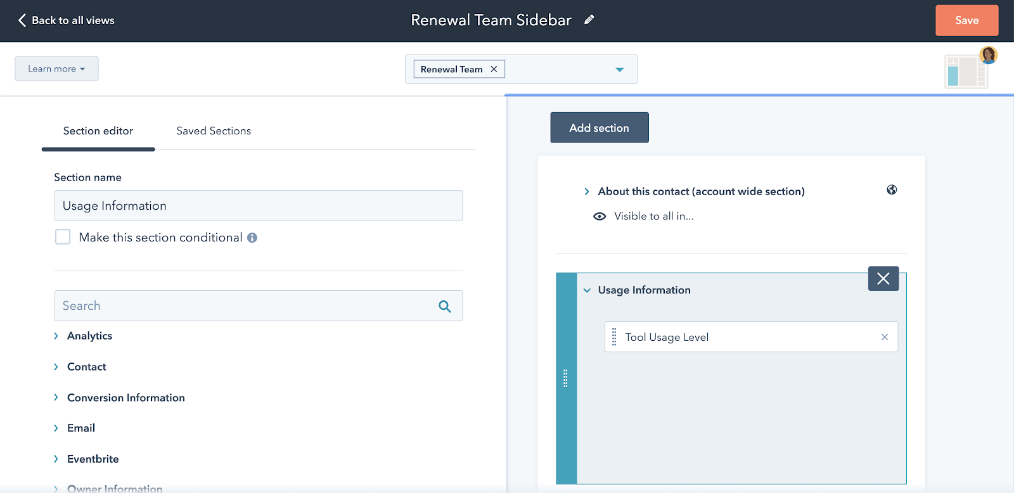Enable Make this section conditional checkbox

tap(63, 237)
